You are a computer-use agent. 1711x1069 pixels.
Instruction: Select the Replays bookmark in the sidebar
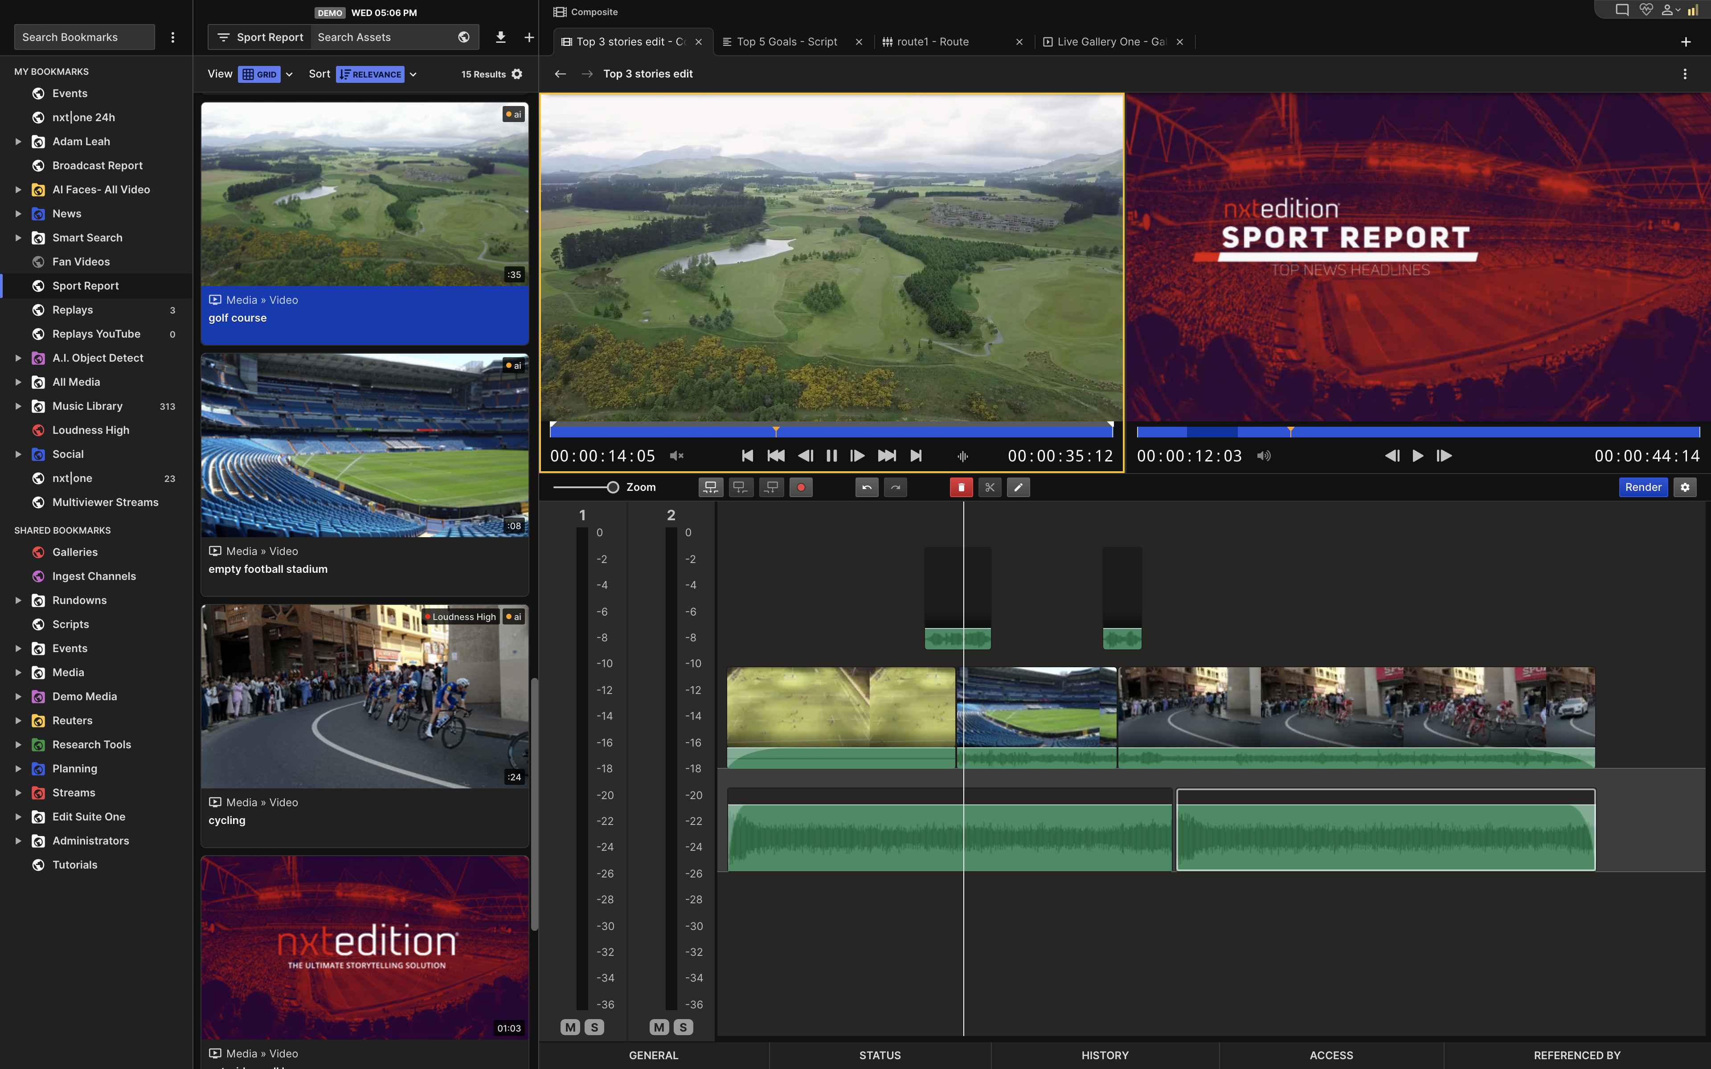(x=73, y=309)
